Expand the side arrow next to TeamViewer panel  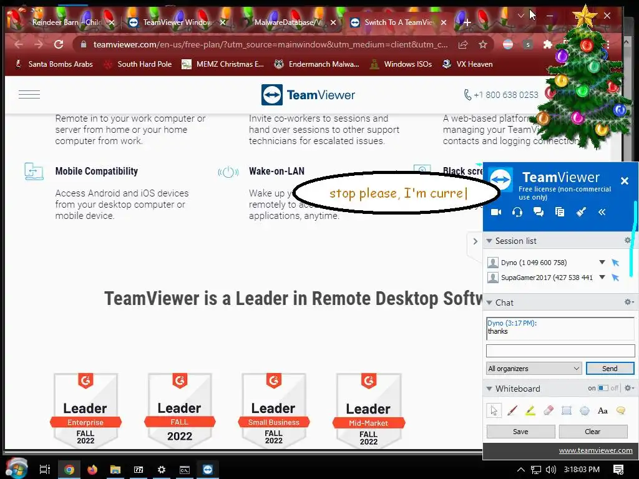point(475,241)
